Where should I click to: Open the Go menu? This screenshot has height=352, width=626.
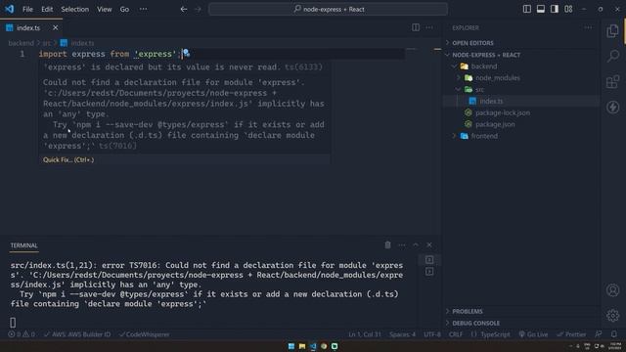(x=124, y=9)
